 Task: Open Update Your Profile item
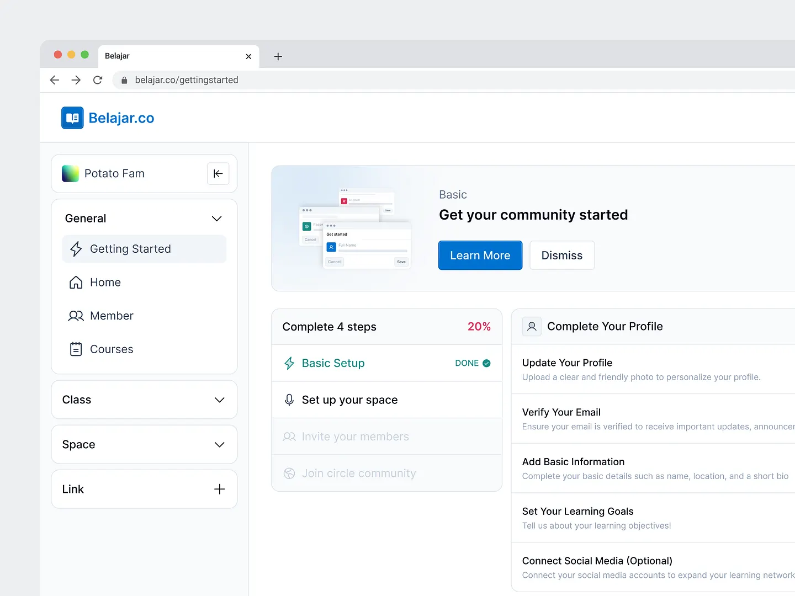pyautogui.click(x=653, y=369)
